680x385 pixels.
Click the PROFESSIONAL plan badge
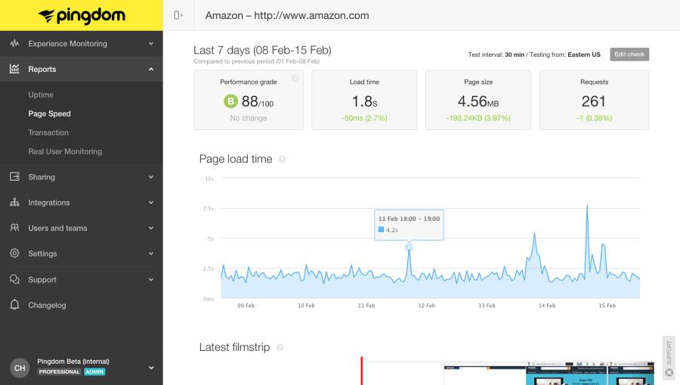click(60, 371)
